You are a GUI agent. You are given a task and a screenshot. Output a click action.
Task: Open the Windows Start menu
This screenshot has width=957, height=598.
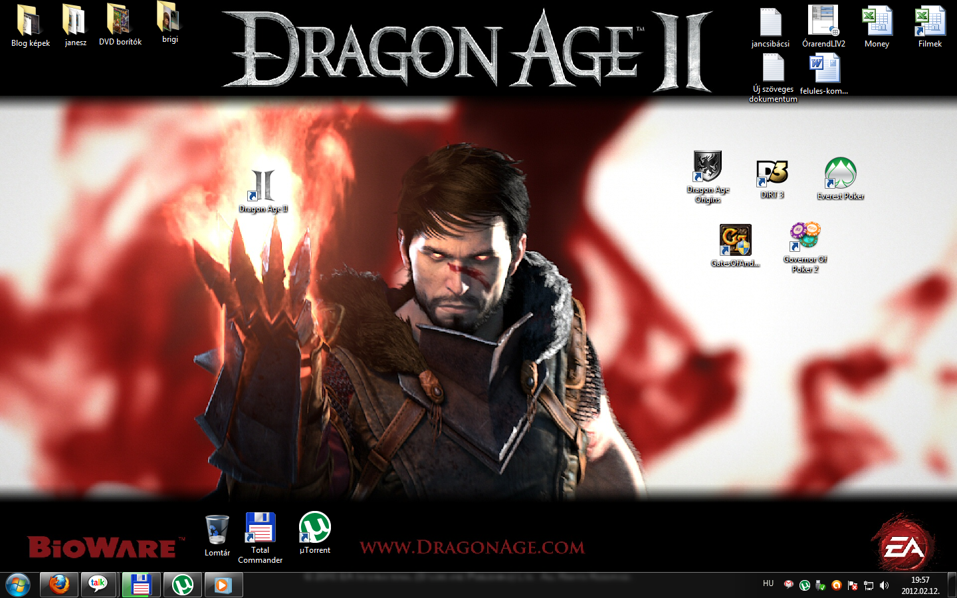(x=18, y=585)
